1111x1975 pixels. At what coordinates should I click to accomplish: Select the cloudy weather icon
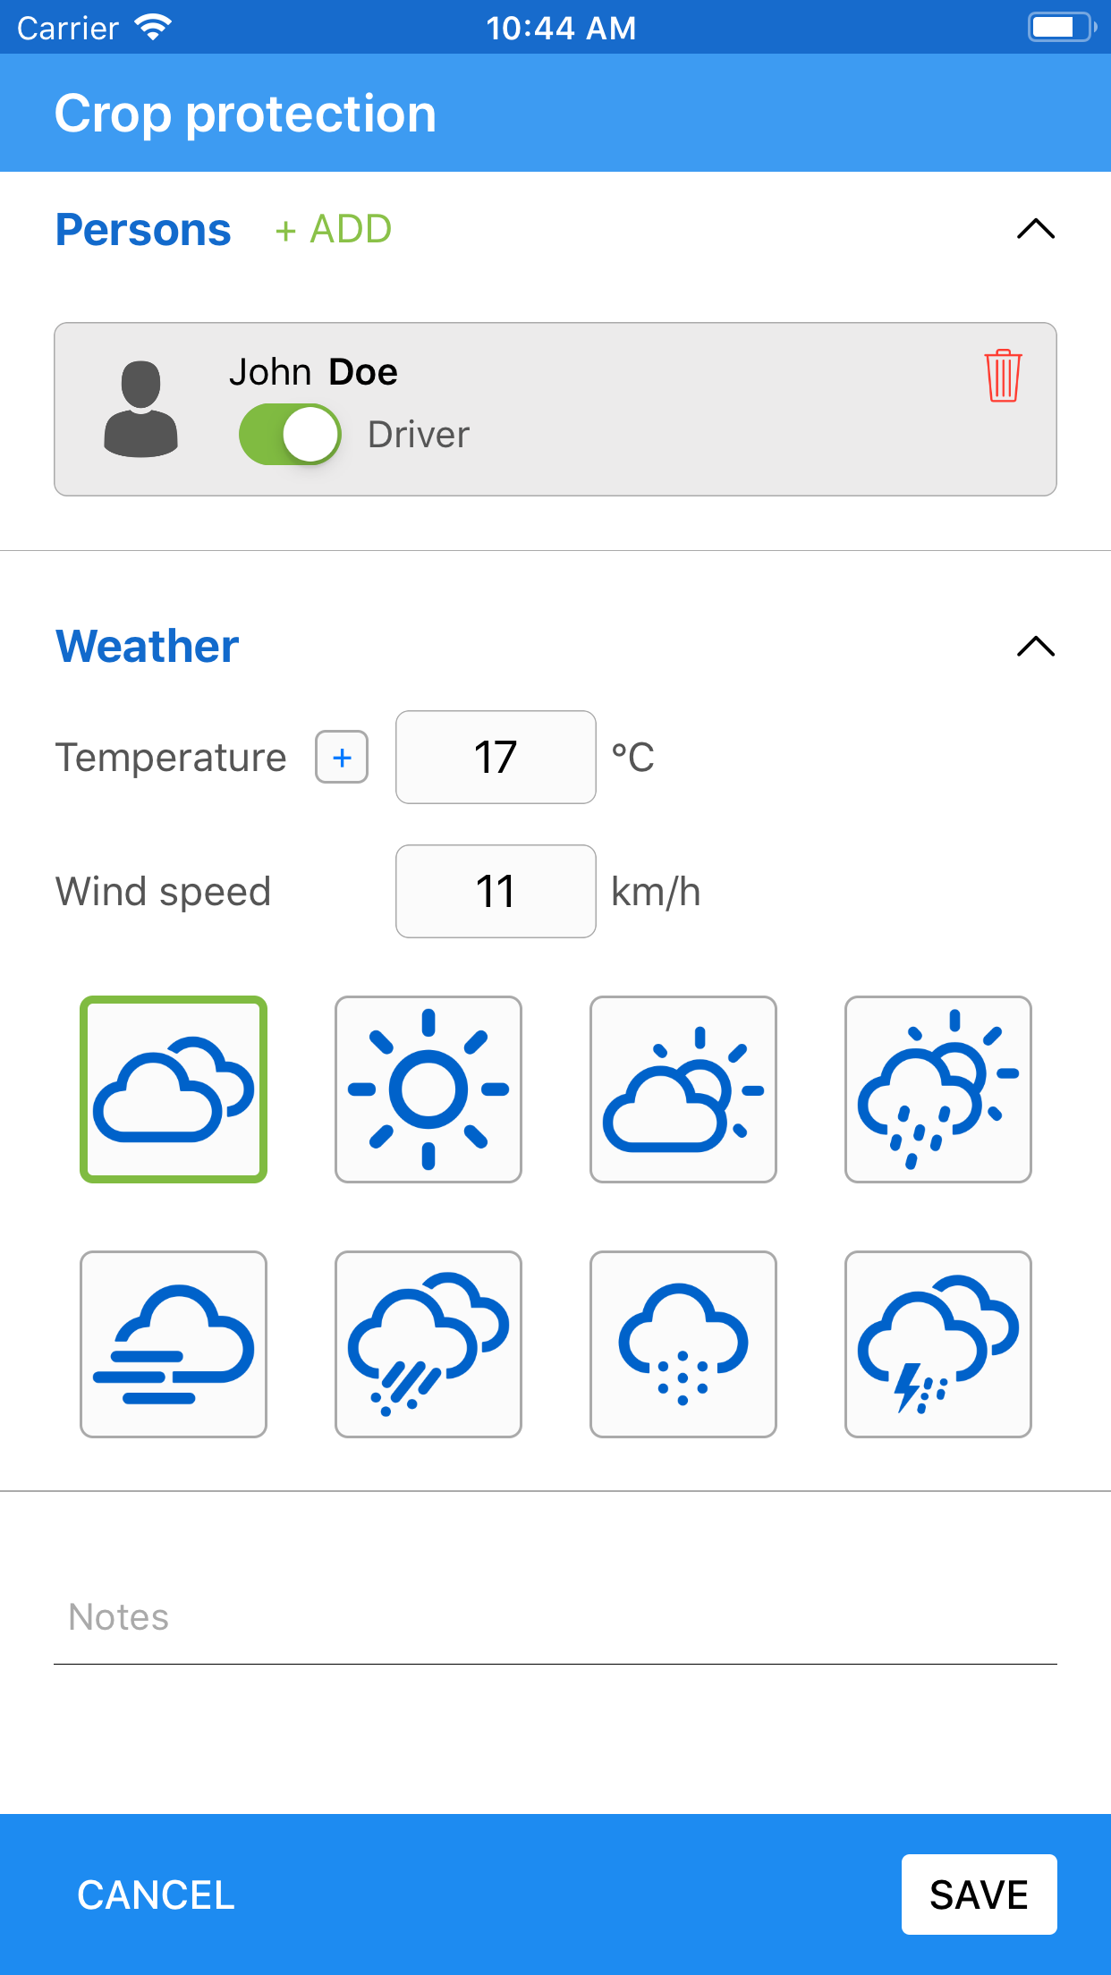click(174, 1089)
